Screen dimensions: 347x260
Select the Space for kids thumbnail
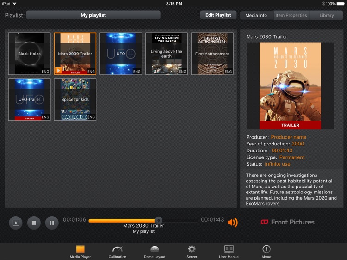[x=75, y=99]
